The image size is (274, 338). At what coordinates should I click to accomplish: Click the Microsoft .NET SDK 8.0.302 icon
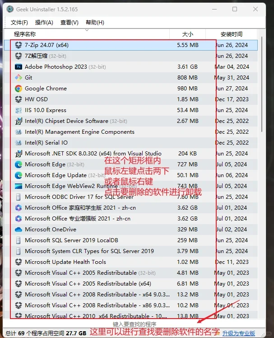tap(19, 154)
